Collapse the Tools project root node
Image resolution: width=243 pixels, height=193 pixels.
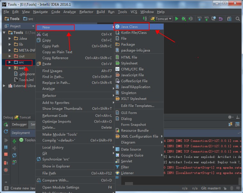pyautogui.click(x=4, y=33)
